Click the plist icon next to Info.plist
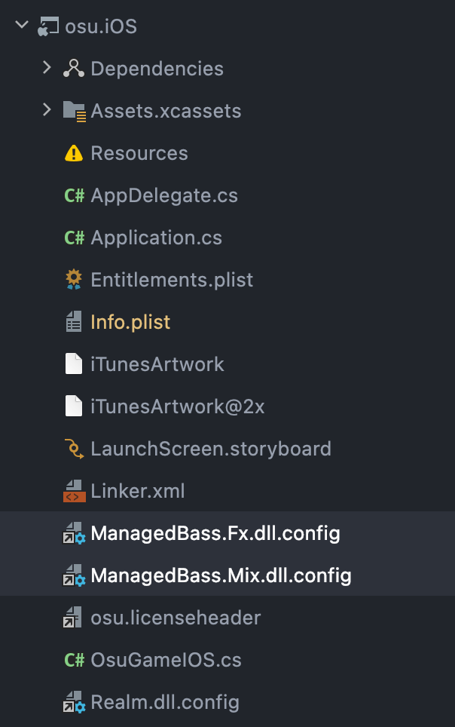Image resolution: width=455 pixels, height=727 pixels. click(73, 322)
